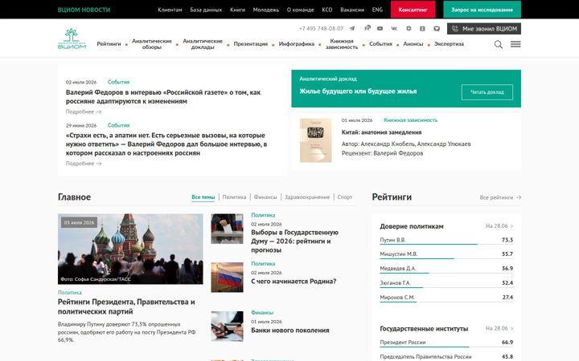
Task: Open Банки нового поколения article
Action: [289, 331]
